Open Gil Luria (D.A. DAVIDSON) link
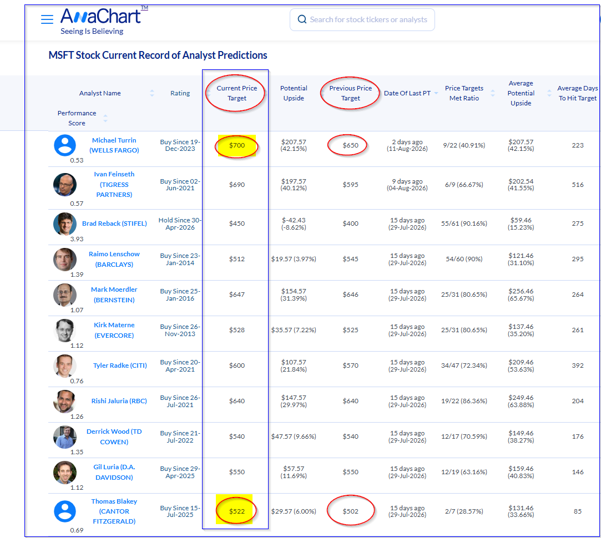This screenshot has height=538, width=601. 114,472
